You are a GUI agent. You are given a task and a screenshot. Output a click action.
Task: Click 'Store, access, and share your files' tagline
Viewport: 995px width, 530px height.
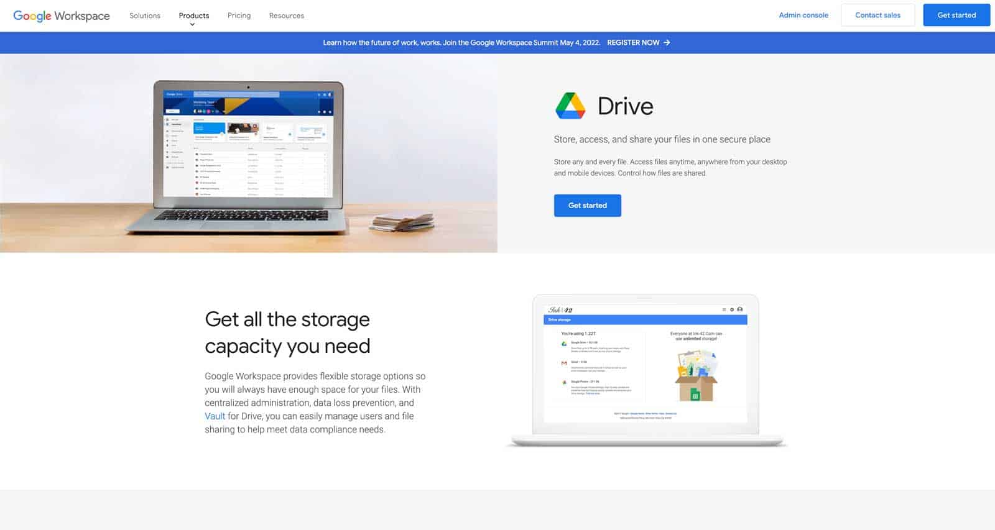coord(662,139)
